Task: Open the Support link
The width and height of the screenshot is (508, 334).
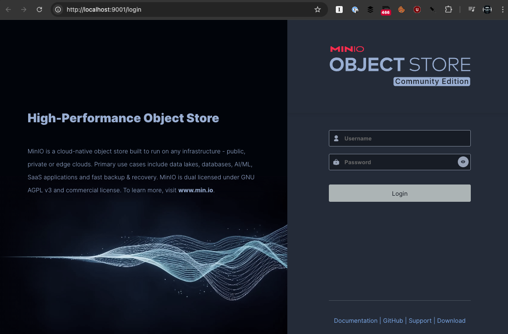Action: point(420,321)
